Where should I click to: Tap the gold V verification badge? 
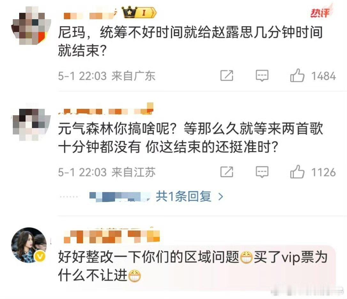(40, 257)
